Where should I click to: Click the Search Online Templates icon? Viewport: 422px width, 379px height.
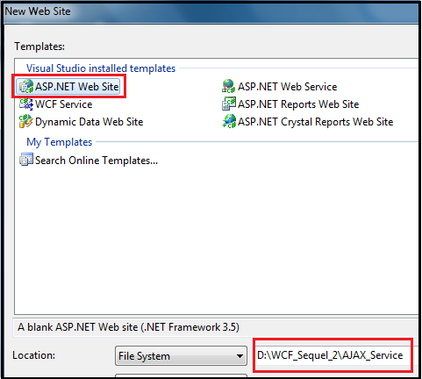(26, 160)
